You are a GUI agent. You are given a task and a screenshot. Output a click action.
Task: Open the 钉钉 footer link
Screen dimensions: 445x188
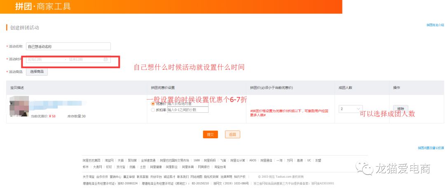(x=109, y=167)
